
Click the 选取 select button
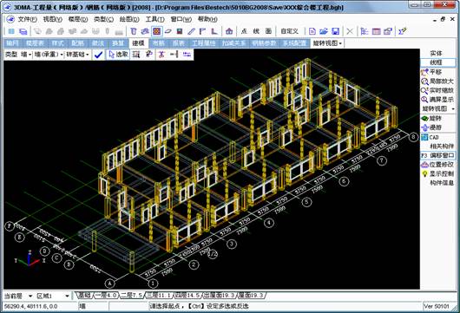click(118, 55)
